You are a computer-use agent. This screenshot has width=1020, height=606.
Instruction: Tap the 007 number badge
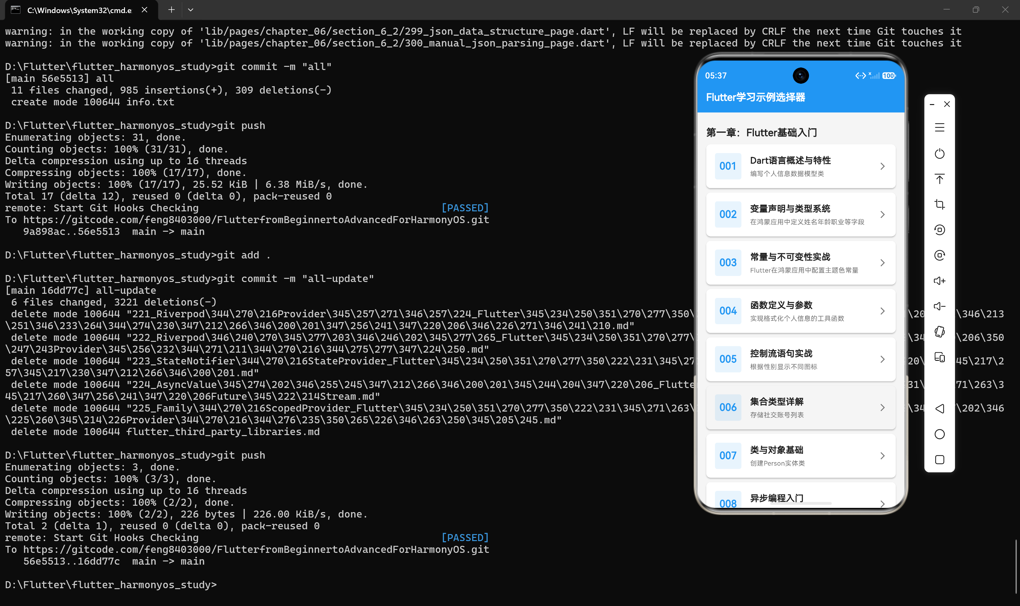[728, 456]
